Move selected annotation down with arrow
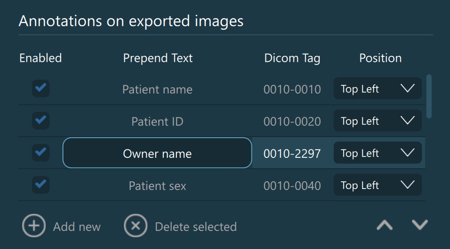This screenshot has height=249, width=450. pyautogui.click(x=420, y=225)
